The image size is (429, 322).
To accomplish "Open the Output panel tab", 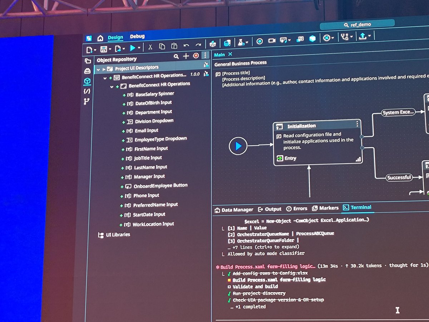I will tap(270, 209).
